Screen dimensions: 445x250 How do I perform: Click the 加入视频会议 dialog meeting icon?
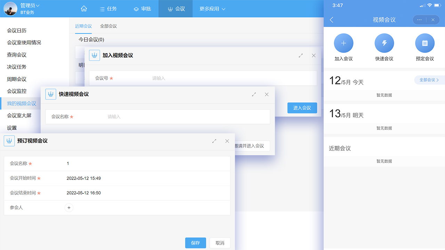click(x=94, y=55)
